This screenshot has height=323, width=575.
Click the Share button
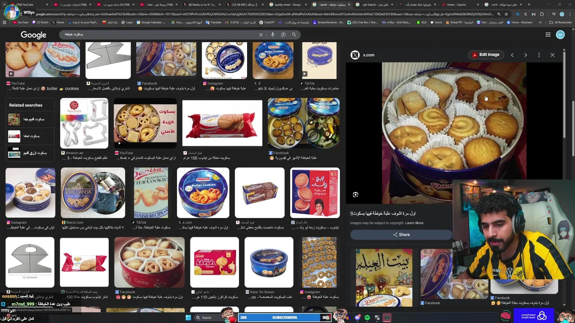point(401,235)
